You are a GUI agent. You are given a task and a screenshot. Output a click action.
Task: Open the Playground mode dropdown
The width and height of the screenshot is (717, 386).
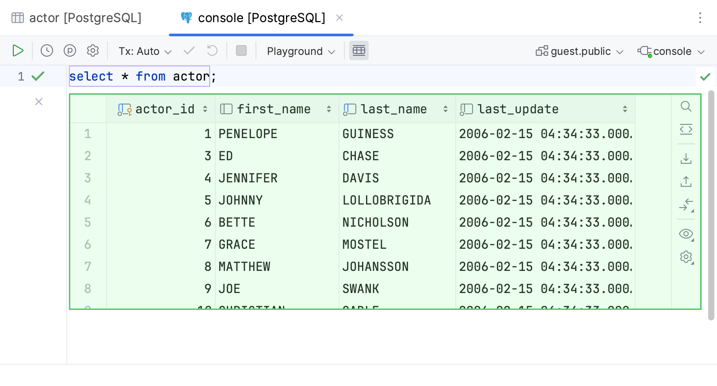coord(301,51)
